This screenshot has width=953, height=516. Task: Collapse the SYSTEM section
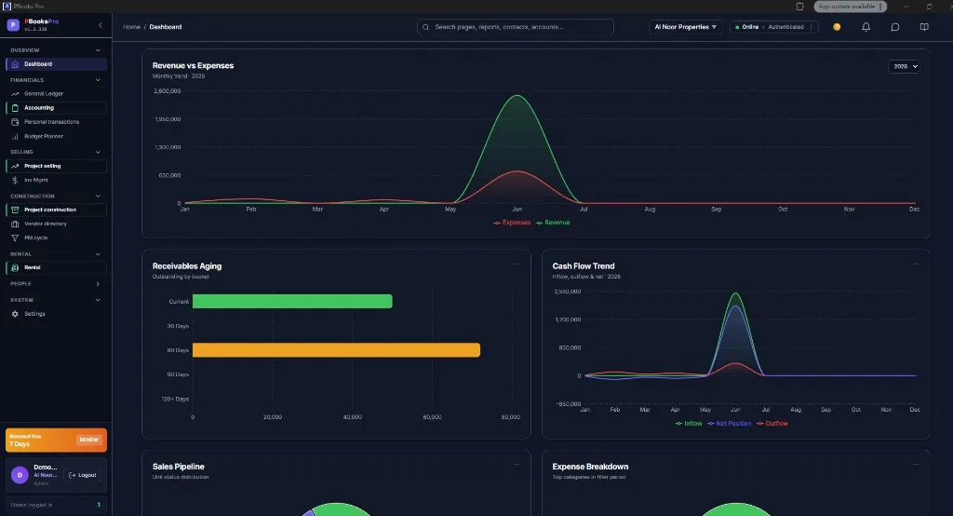pyautogui.click(x=98, y=300)
